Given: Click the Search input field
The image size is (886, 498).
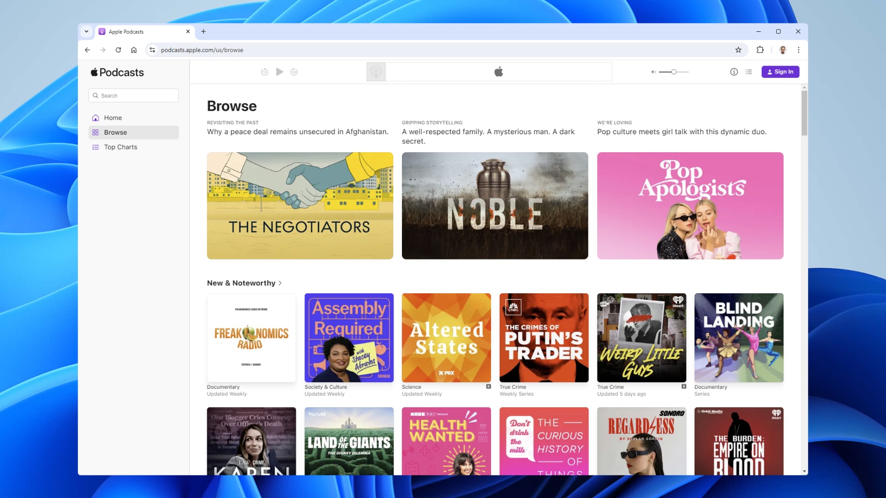Looking at the screenshot, I should (x=133, y=95).
